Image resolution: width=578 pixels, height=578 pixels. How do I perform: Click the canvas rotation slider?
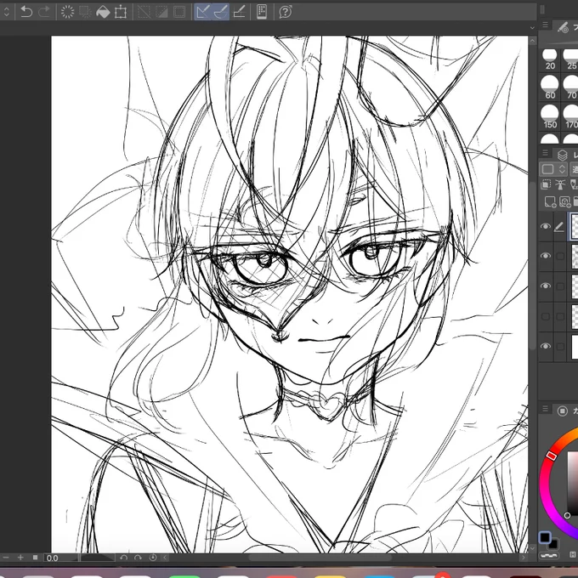tap(98, 558)
